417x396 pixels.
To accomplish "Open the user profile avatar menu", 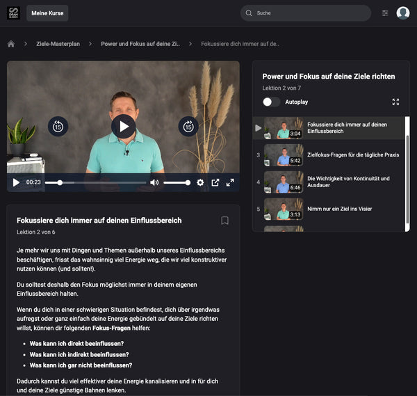I will [403, 13].
